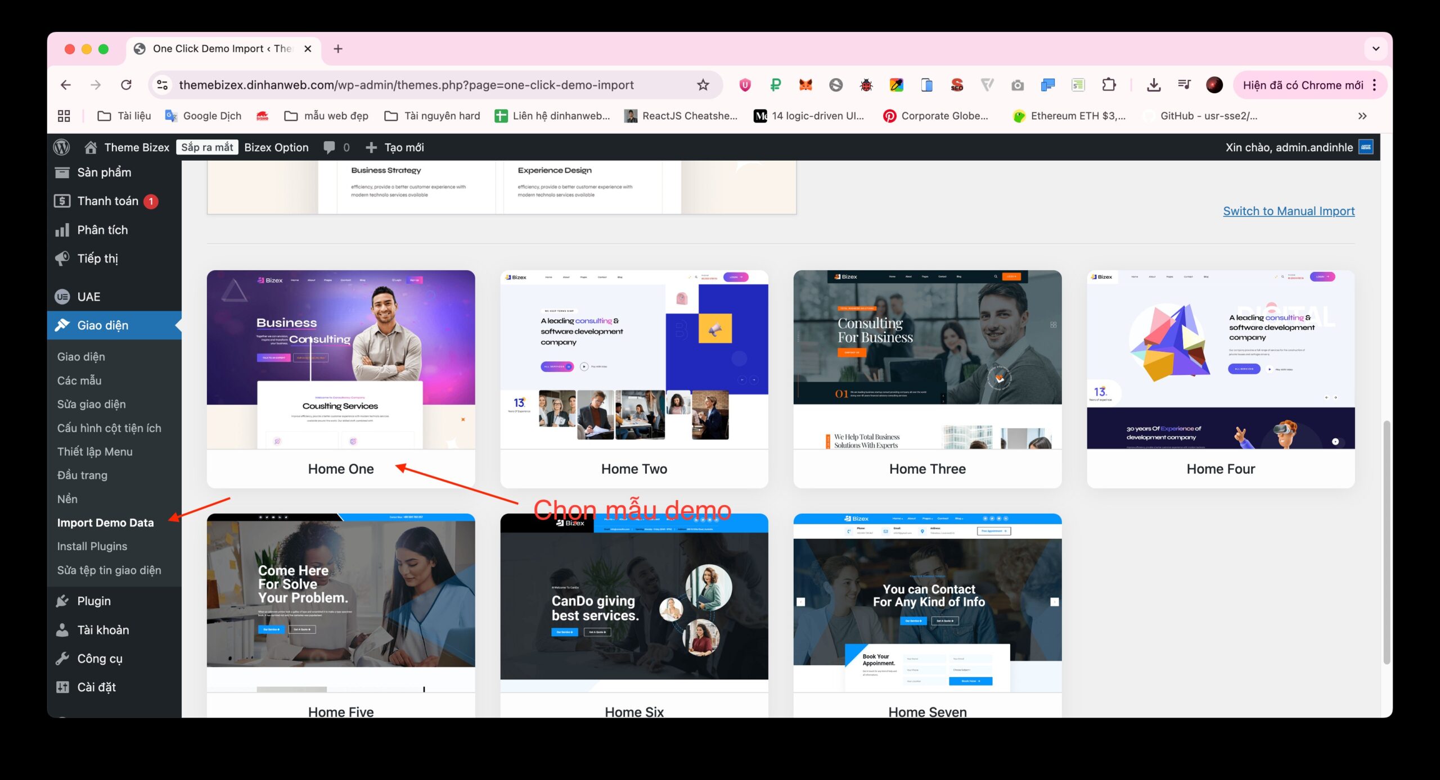Select the Home Two demo thumbnail

tap(634, 360)
